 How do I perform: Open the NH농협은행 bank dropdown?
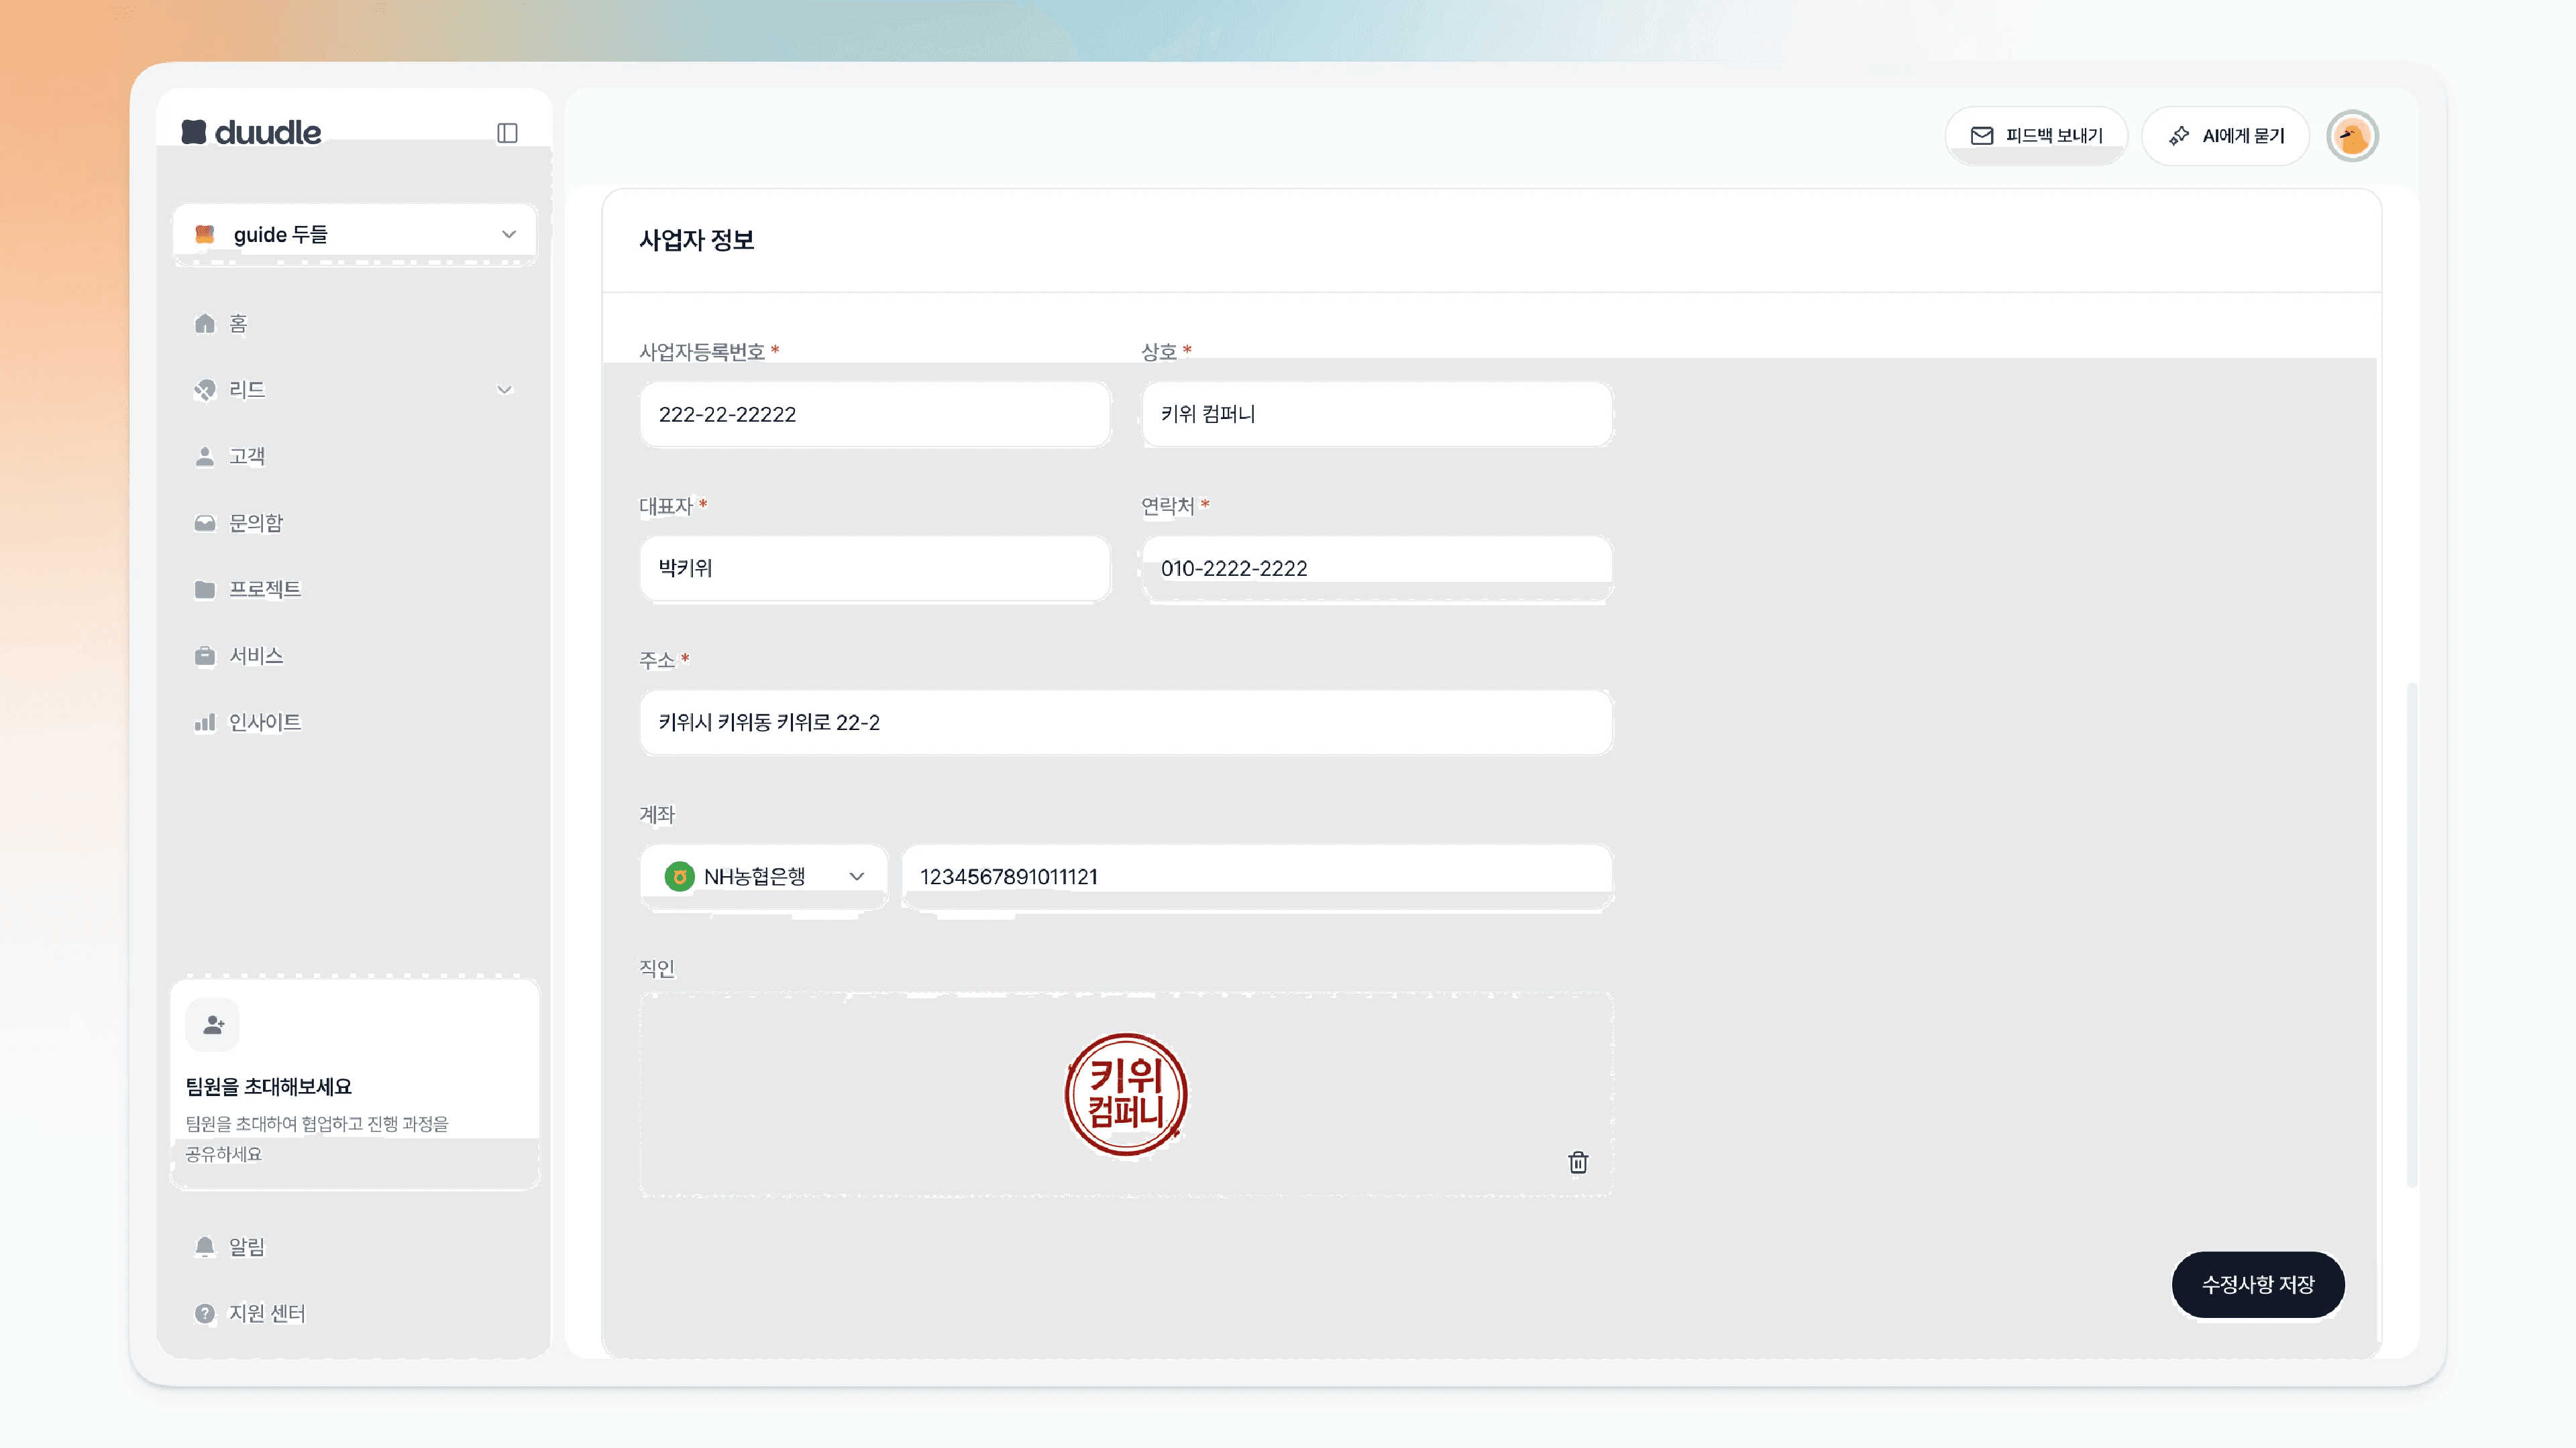pyautogui.click(x=764, y=876)
